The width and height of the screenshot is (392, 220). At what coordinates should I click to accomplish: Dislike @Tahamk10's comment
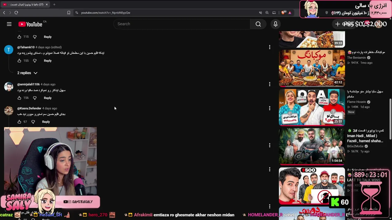pyautogui.click(x=35, y=61)
